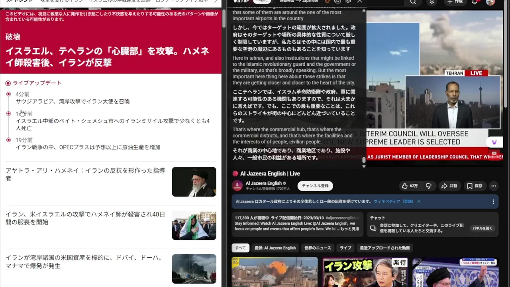Open the ライブアップデート section link
Screen dimensions: 510x287
tap(37, 83)
